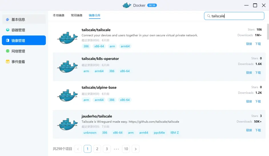
Task: Click the 共298个项目 total count
Action: [63, 149]
